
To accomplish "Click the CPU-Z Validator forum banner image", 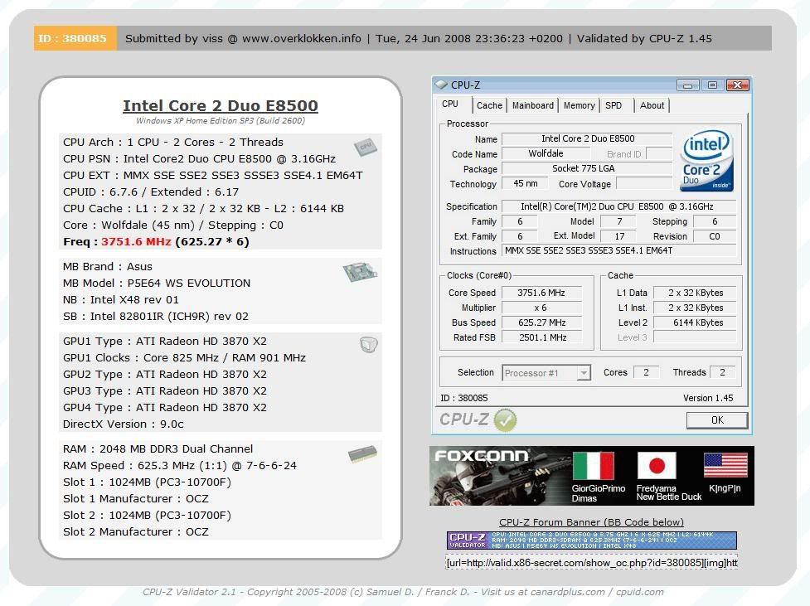I will pos(591,540).
